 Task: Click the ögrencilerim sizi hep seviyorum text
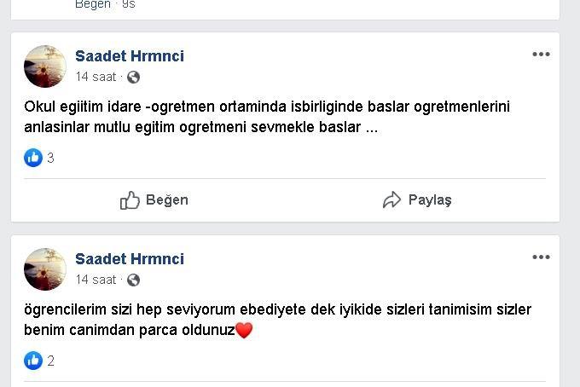(276, 320)
